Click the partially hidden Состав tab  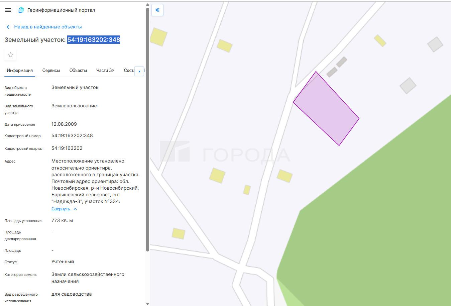129,71
